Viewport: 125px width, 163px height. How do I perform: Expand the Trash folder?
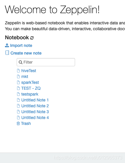tap(26, 123)
